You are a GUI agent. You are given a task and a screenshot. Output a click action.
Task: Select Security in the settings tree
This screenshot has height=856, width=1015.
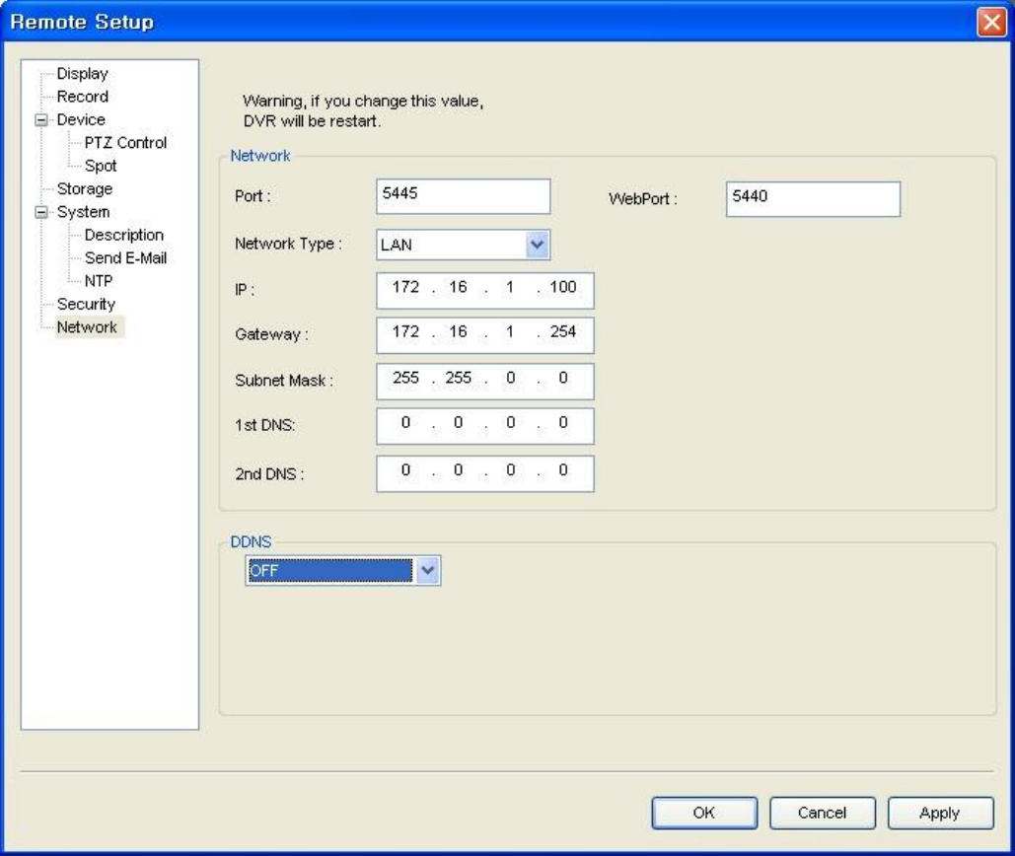(x=86, y=304)
